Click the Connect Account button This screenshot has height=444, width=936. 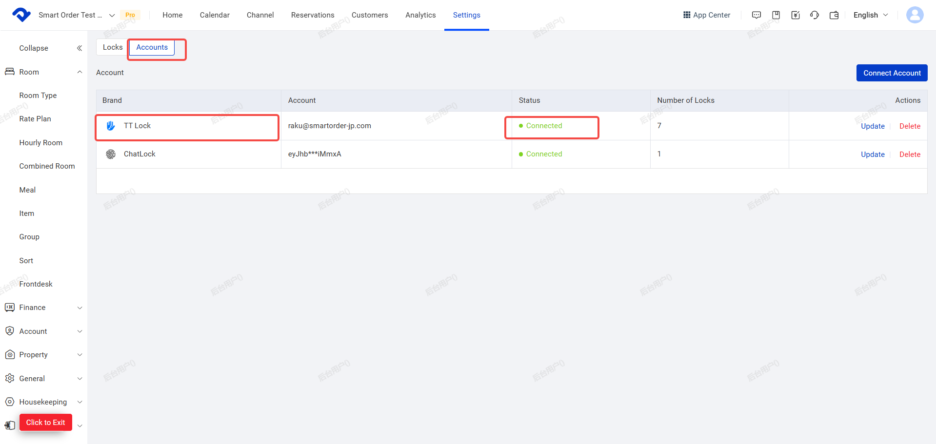[x=892, y=73]
